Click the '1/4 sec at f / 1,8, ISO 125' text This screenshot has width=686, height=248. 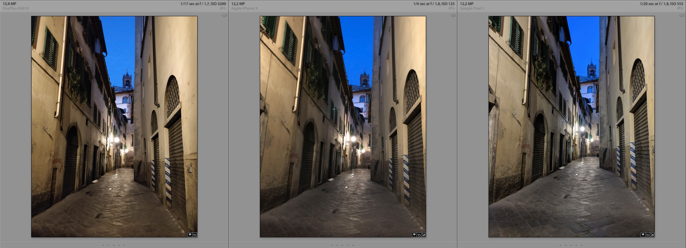click(x=434, y=4)
